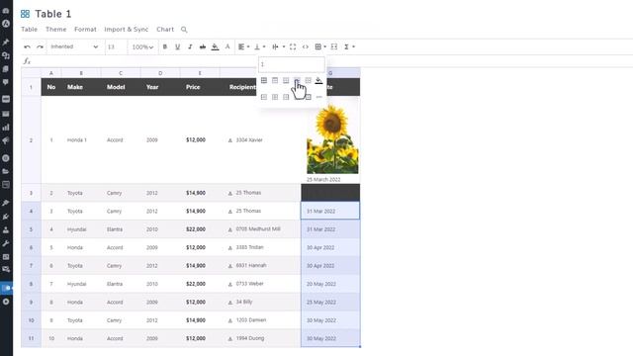Pick border color in the border popup
Screen dimensions: 633x356
pyautogui.click(x=318, y=80)
